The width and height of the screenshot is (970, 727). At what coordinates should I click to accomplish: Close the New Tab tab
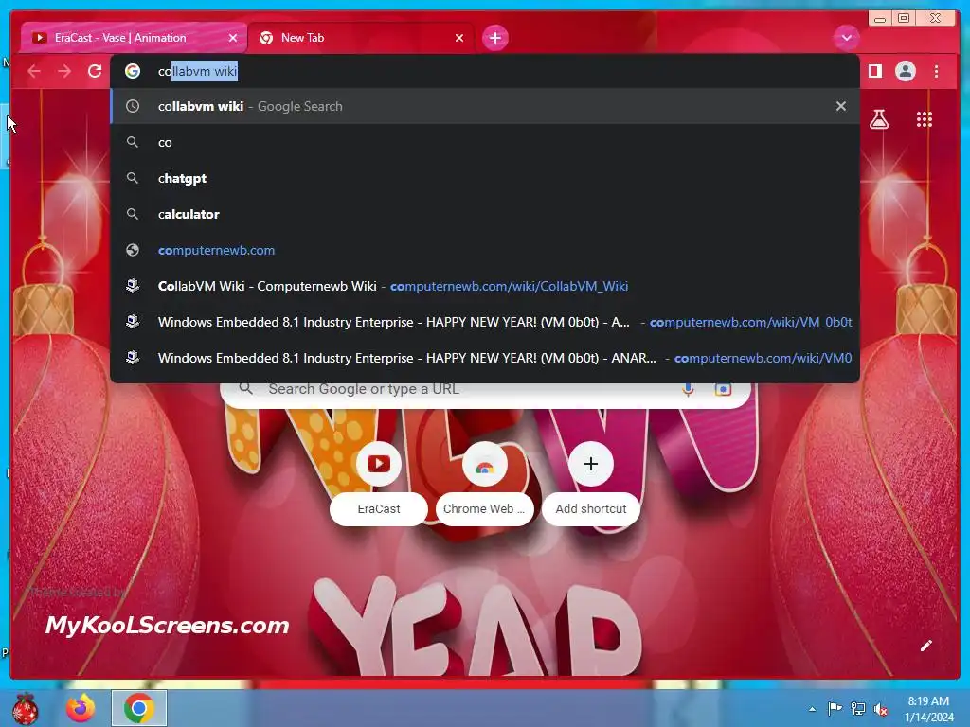click(x=459, y=38)
